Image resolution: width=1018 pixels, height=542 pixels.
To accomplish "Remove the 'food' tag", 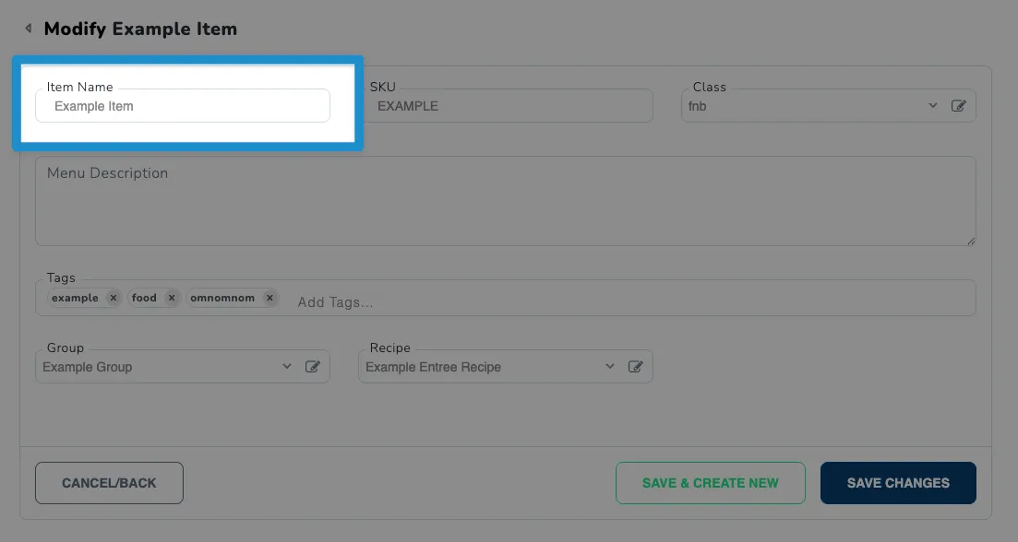I will (x=172, y=298).
